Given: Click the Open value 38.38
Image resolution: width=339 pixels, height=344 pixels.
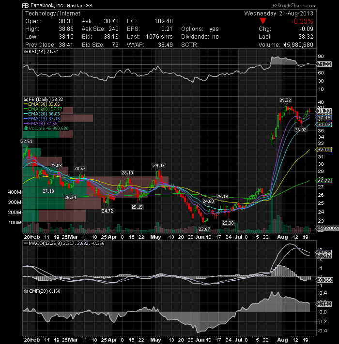Looking at the screenshot, I should coord(66,21).
